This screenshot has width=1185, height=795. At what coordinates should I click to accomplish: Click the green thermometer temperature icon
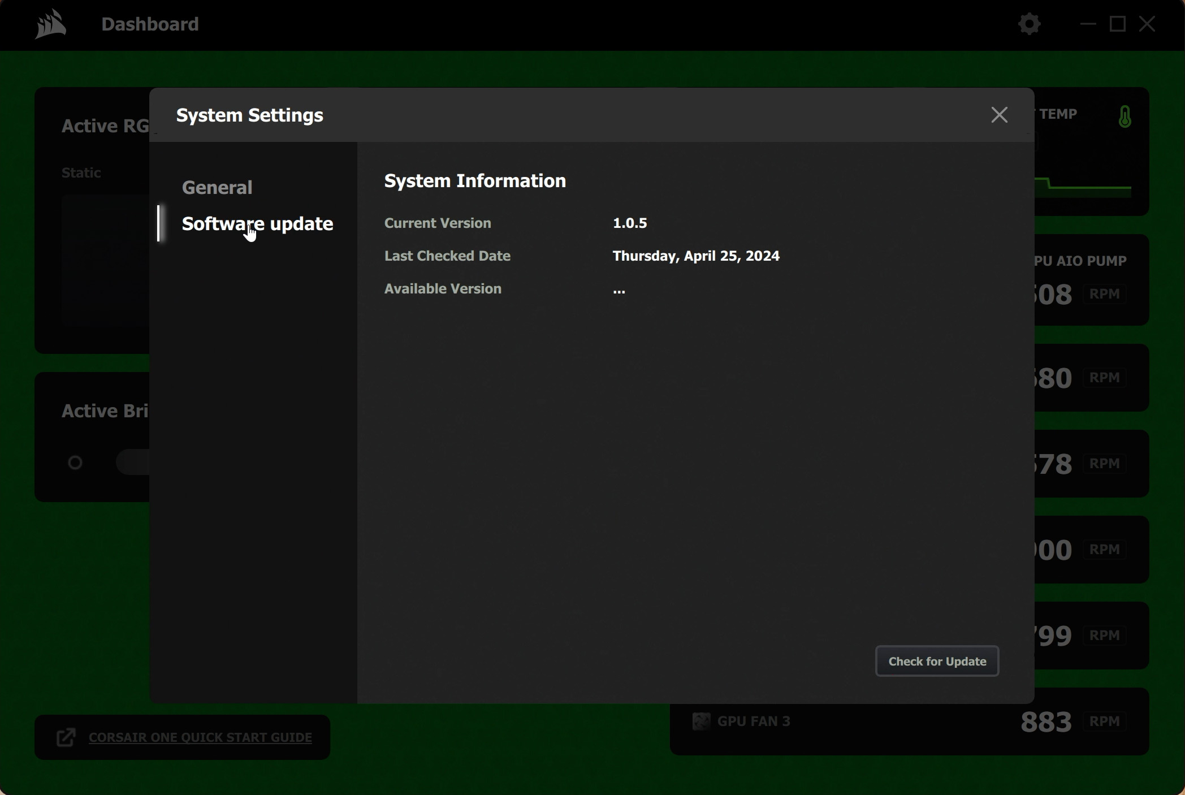[x=1125, y=117]
